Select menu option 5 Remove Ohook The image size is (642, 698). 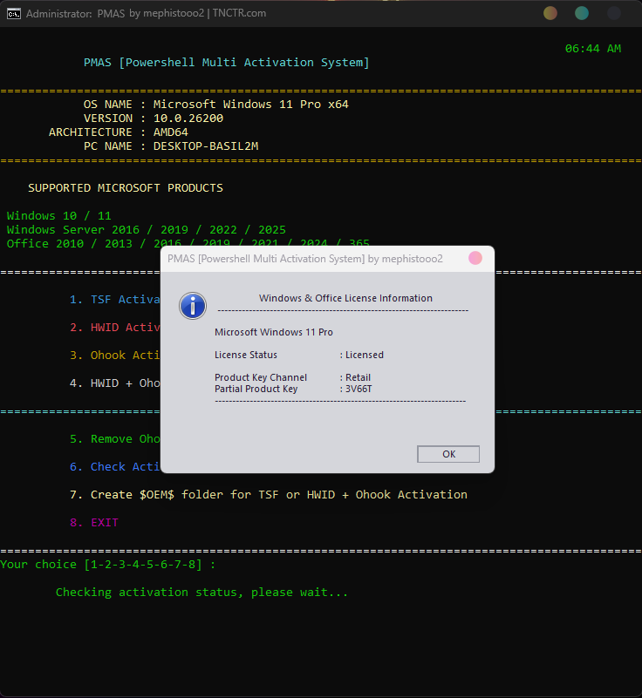(x=115, y=439)
